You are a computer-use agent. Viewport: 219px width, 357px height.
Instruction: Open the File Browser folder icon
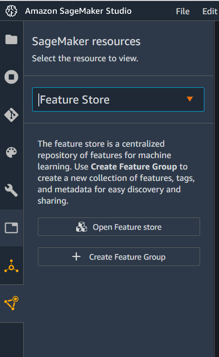11,39
